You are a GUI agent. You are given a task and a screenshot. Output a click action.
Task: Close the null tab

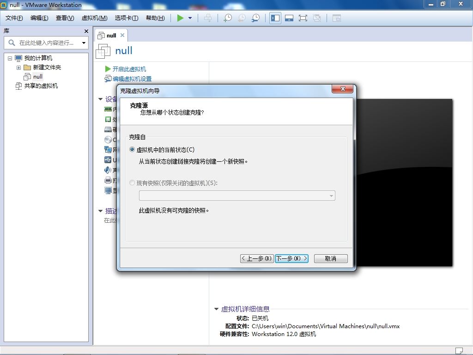[122, 35]
